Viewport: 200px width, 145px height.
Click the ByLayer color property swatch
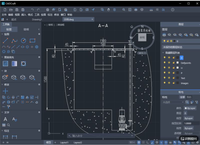[x=186, y=108]
